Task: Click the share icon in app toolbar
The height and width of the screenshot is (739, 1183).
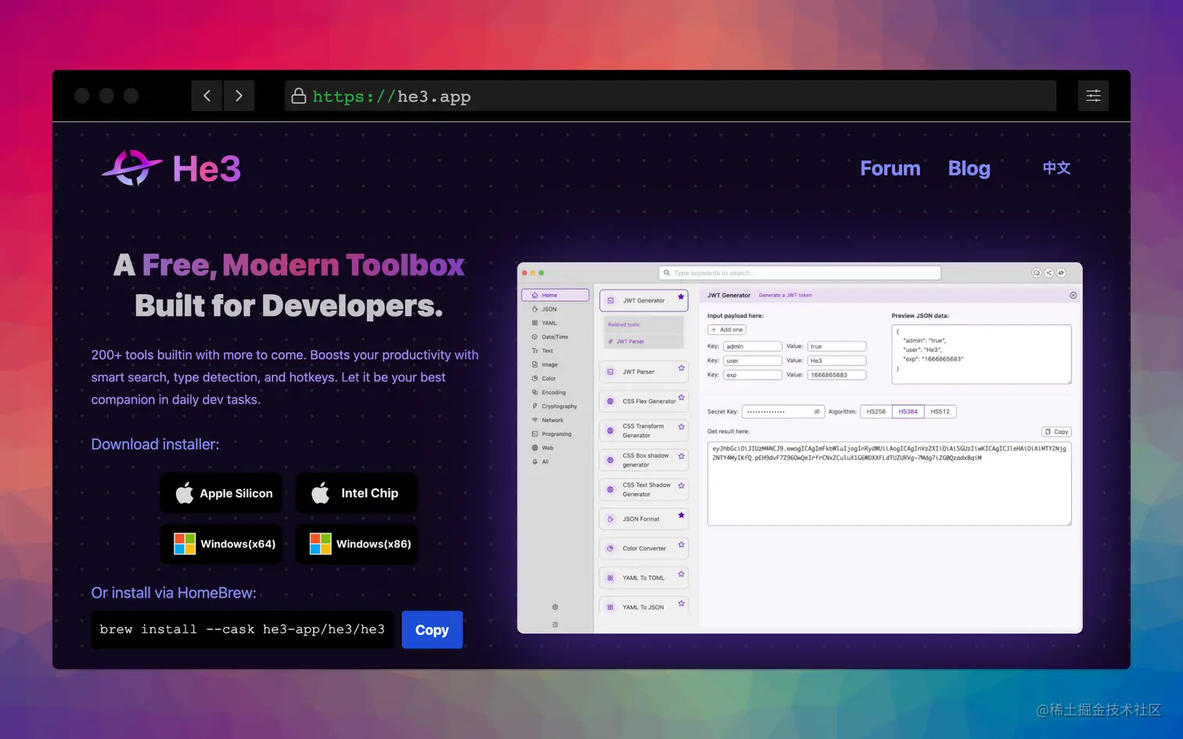Action: tap(1048, 273)
